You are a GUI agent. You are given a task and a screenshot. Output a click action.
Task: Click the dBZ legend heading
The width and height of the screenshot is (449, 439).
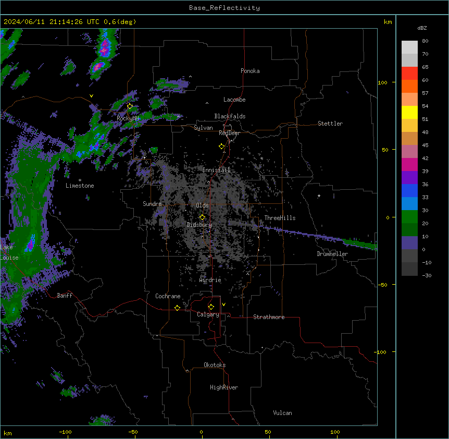[x=422, y=28]
